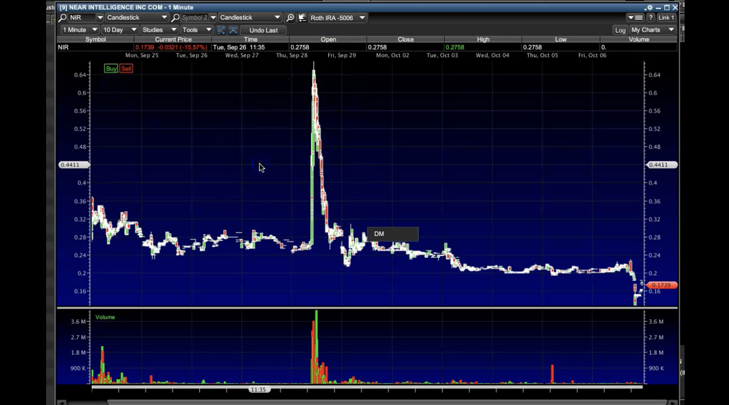Viewport: 729px width, 405px height.
Task: Toggle the red Sell button on chart
Action: coord(126,69)
